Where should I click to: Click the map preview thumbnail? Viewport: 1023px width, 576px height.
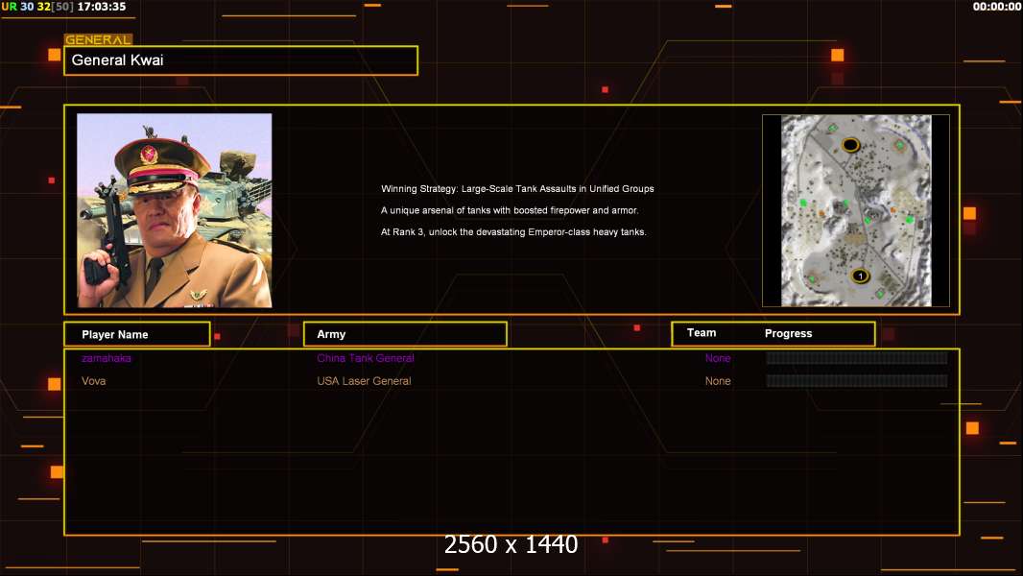tap(855, 210)
